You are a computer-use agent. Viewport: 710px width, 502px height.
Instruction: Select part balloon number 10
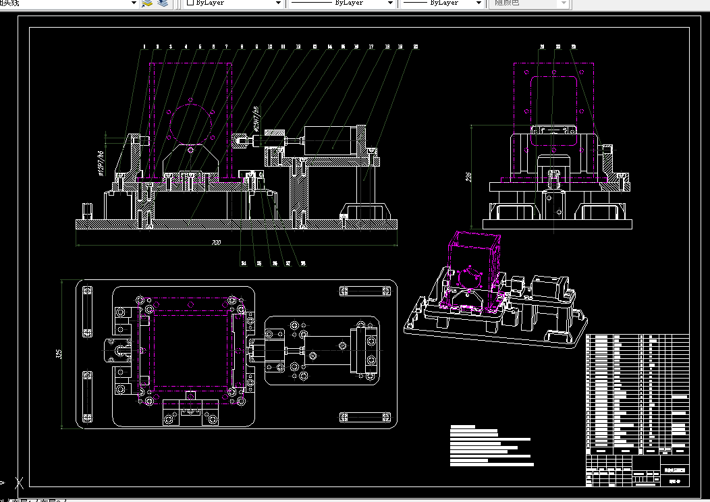[x=270, y=47]
